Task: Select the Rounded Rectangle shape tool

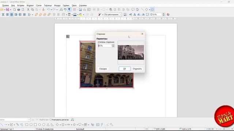Action: pos(31,124)
